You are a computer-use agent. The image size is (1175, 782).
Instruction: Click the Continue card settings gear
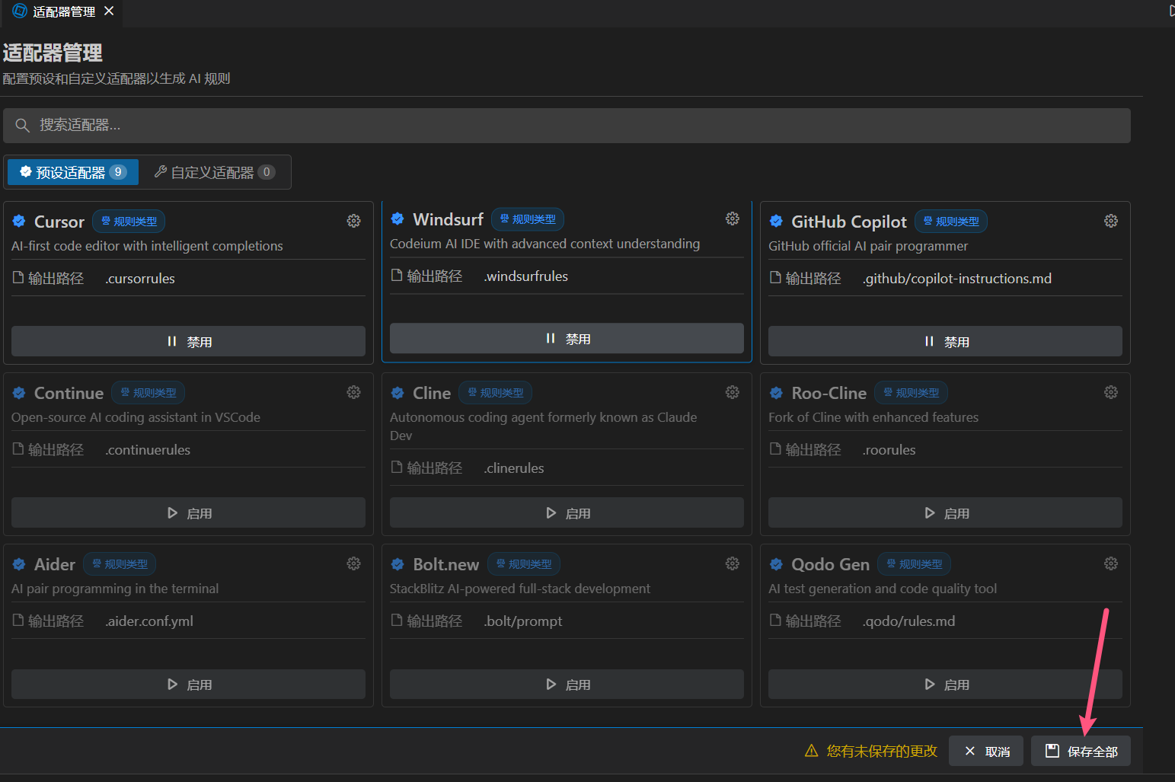(353, 392)
